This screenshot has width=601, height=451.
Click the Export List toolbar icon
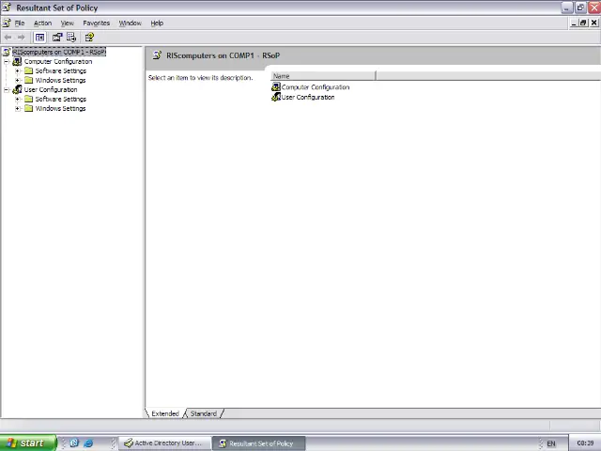coord(71,38)
